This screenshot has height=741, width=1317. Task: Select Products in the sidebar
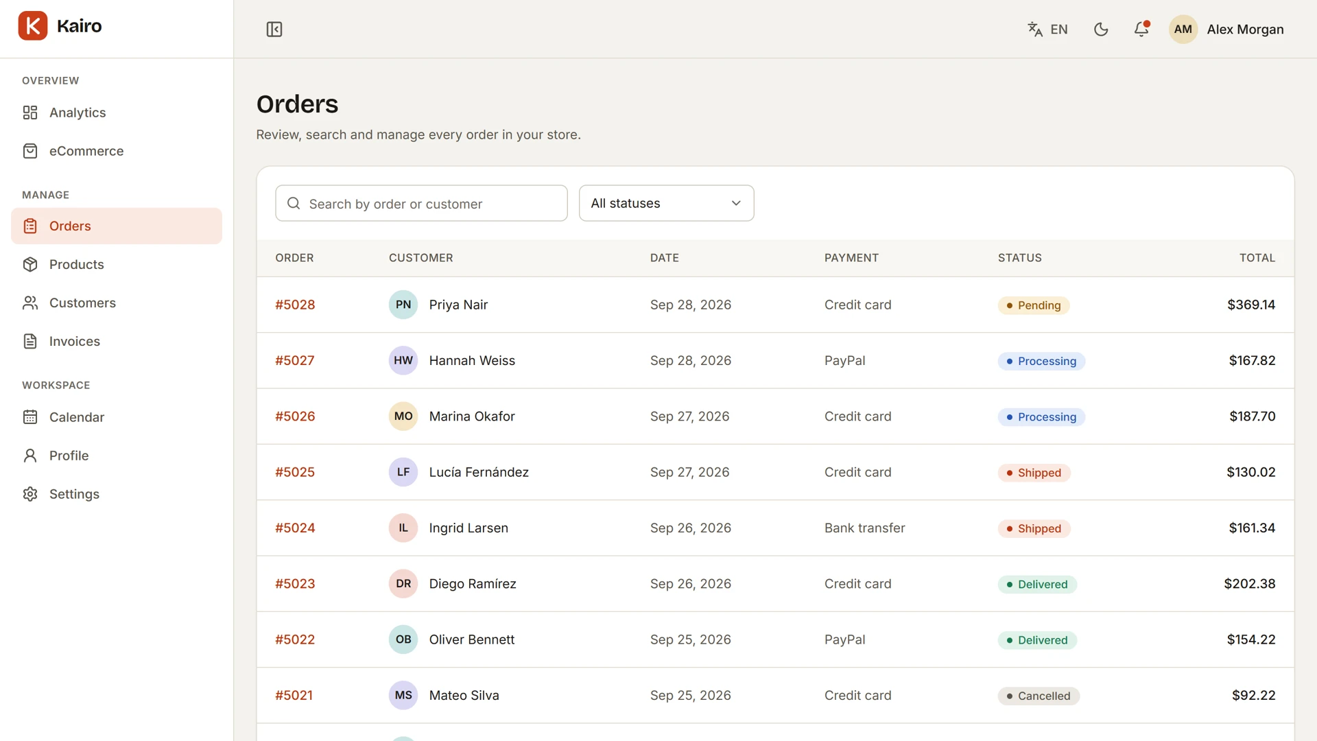(x=117, y=264)
